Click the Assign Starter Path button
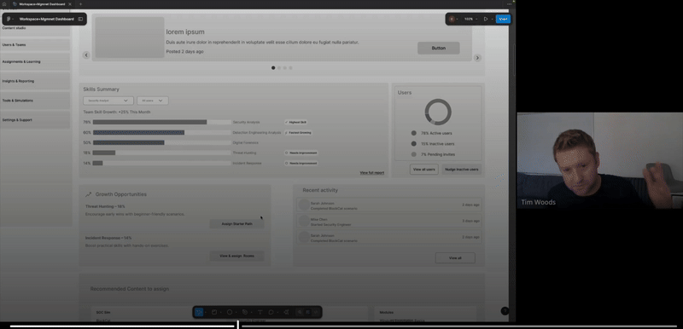The image size is (683, 329). tap(236, 224)
